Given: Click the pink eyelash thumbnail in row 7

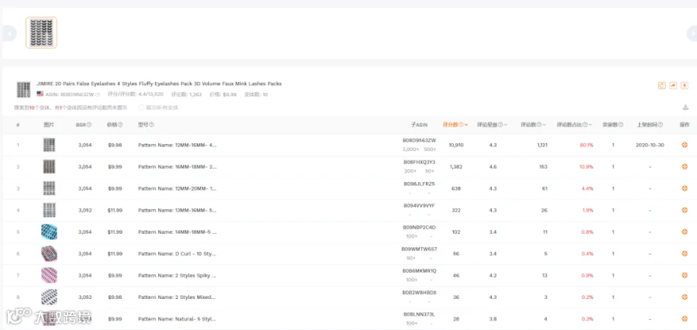Looking at the screenshot, I should [x=49, y=275].
